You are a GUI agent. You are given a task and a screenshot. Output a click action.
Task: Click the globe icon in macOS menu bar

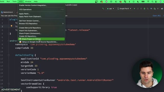[111, 2]
